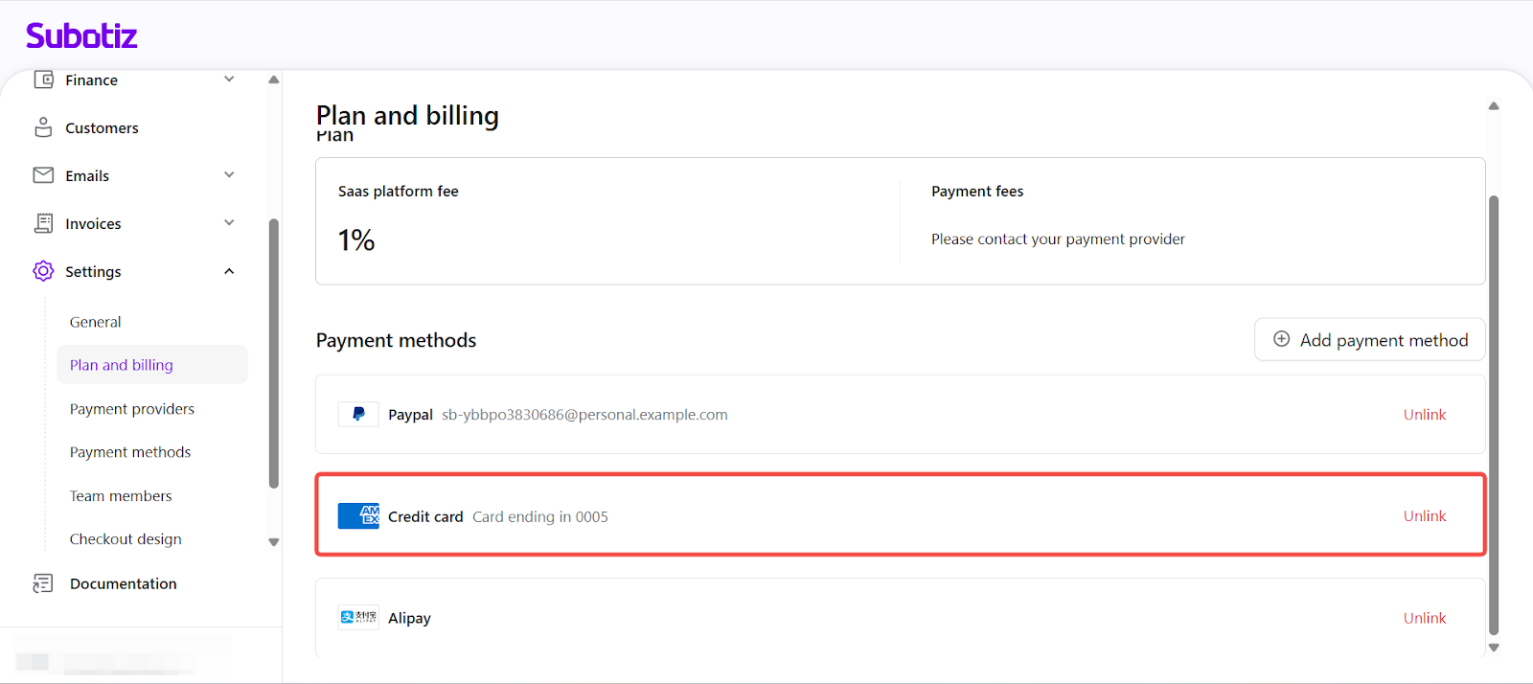Expand the Invoices section chevron
Image resolution: width=1533 pixels, height=684 pixels.
(x=229, y=223)
